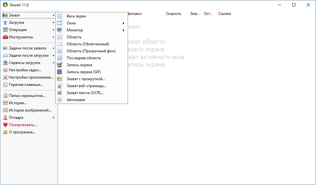The width and height of the screenshot is (316, 185).
Task: Select Весь экран menu entry
Action: [92, 16]
